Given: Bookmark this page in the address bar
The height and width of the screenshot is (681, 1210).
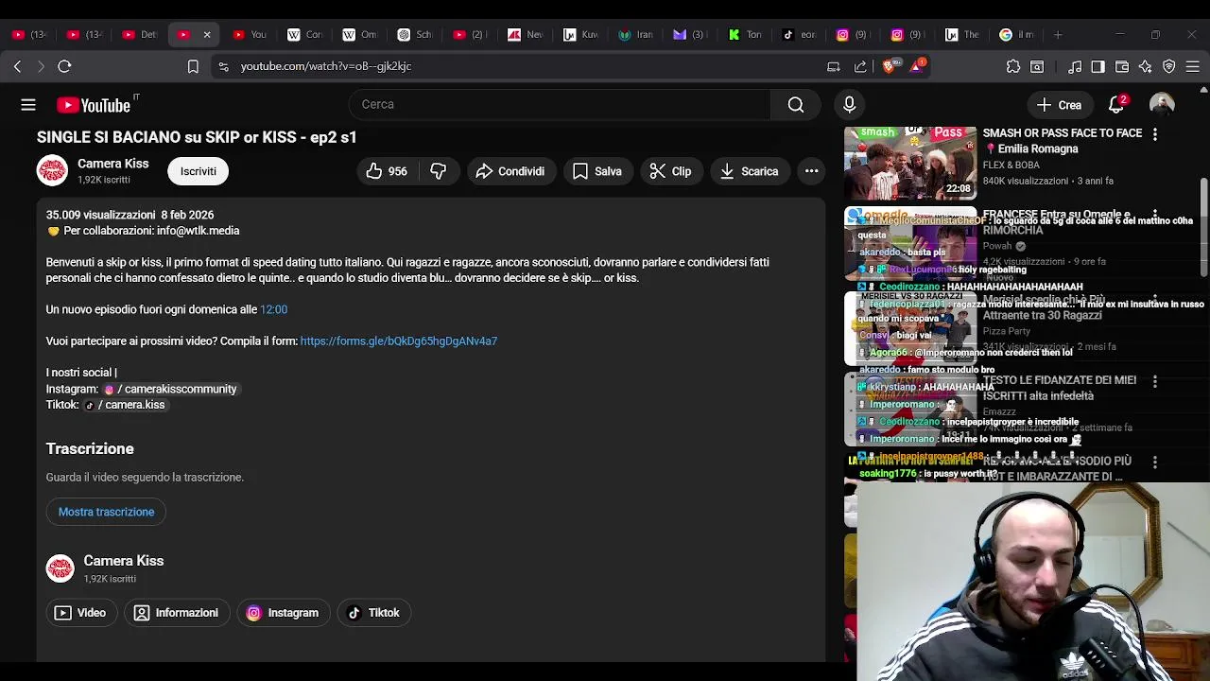Looking at the screenshot, I should pyautogui.click(x=193, y=66).
